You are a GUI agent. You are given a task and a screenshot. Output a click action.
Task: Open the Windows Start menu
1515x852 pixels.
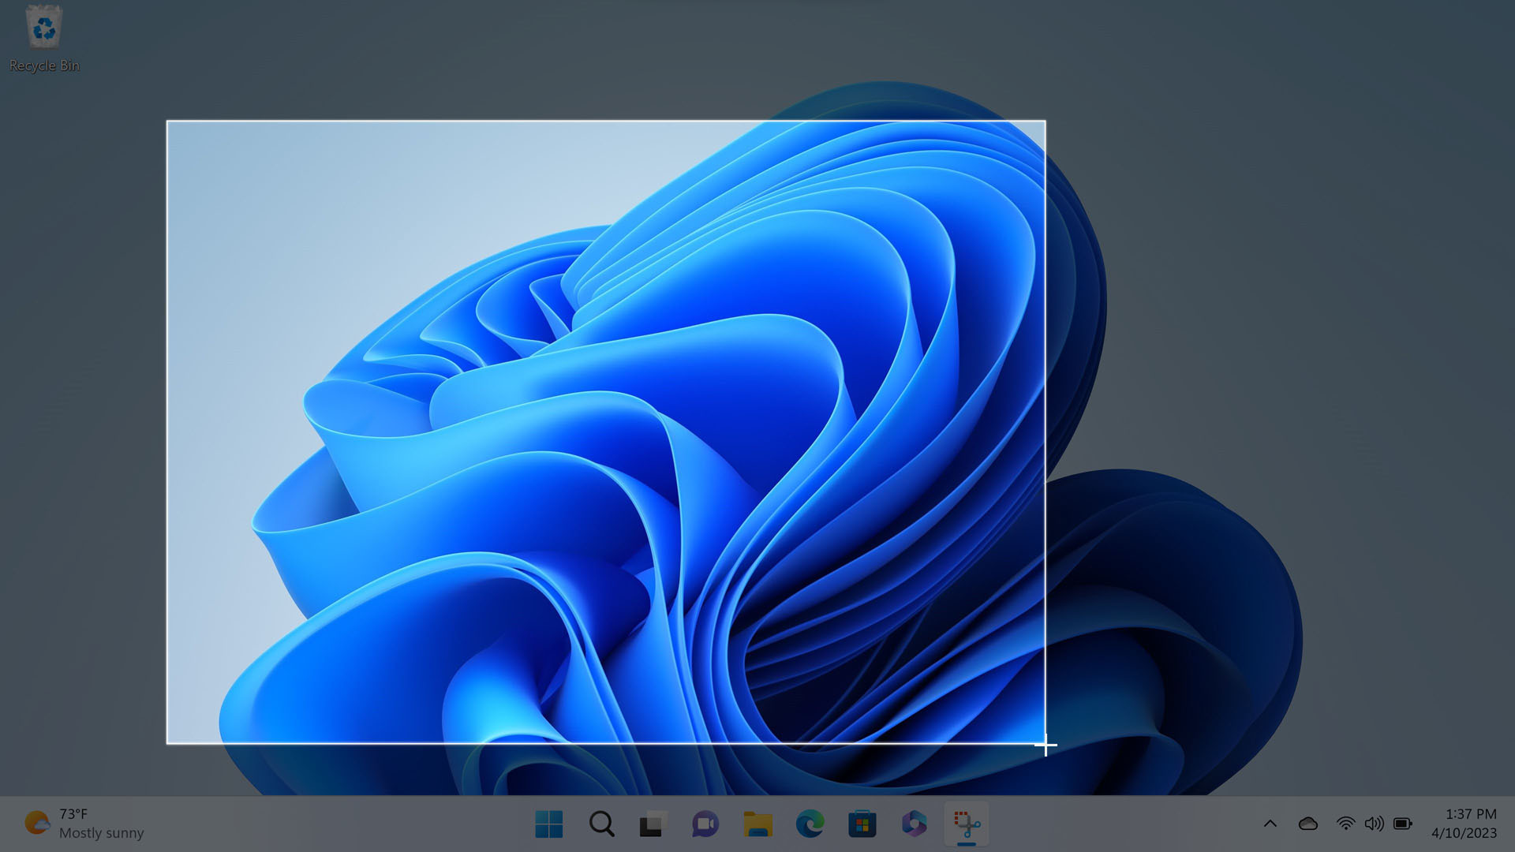coord(548,824)
